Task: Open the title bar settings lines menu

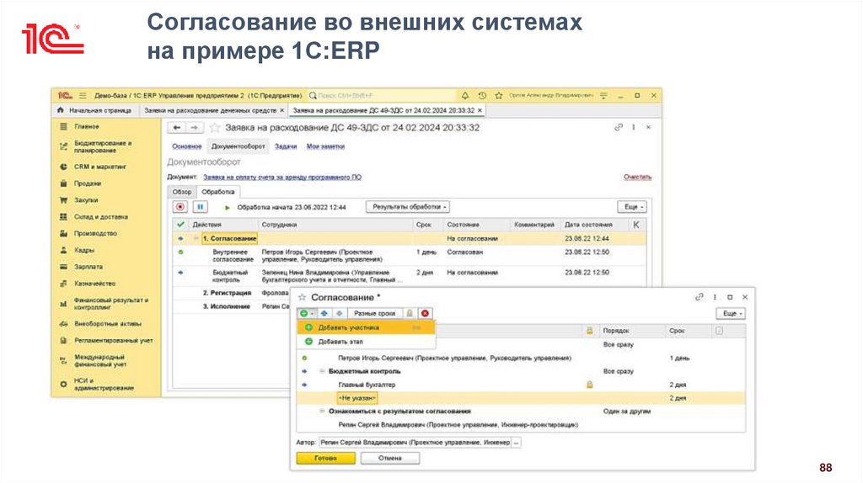Action: (603, 96)
